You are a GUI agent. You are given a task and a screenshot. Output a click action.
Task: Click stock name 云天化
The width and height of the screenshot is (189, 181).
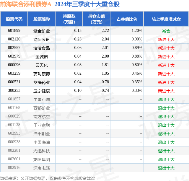42,65
